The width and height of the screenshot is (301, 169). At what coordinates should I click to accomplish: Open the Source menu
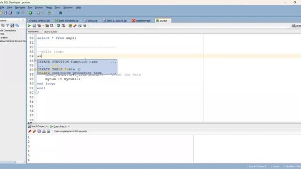tap(39, 8)
